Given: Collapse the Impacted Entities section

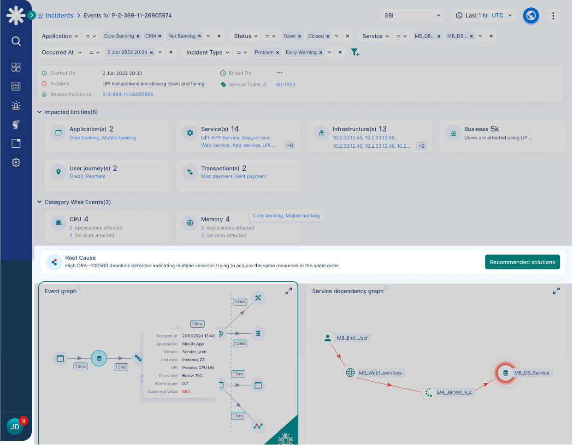Looking at the screenshot, I should [x=40, y=112].
